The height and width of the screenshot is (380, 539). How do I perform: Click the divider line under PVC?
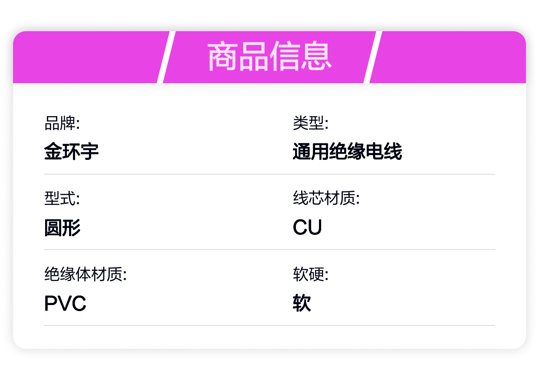pyautogui.click(x=269, y=325)
